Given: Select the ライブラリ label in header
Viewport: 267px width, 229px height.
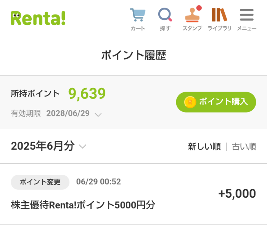Looking at the screenshot, I should pos(219,28).
